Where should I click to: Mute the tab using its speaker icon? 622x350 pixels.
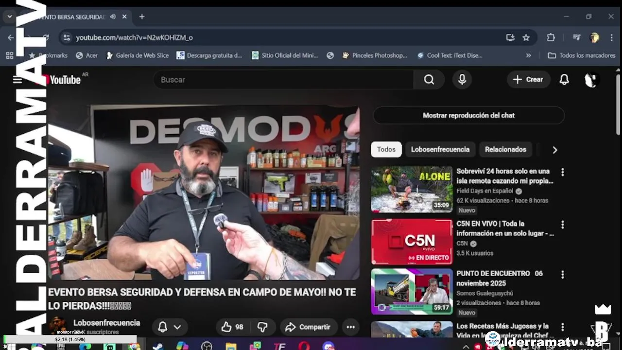pos(113,17)
